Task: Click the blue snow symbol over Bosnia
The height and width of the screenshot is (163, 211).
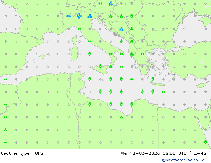Action: point(121,29)
